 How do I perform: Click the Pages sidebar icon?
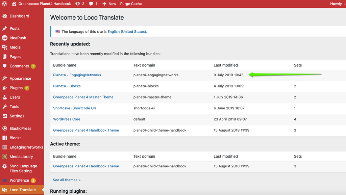(5, 57)
